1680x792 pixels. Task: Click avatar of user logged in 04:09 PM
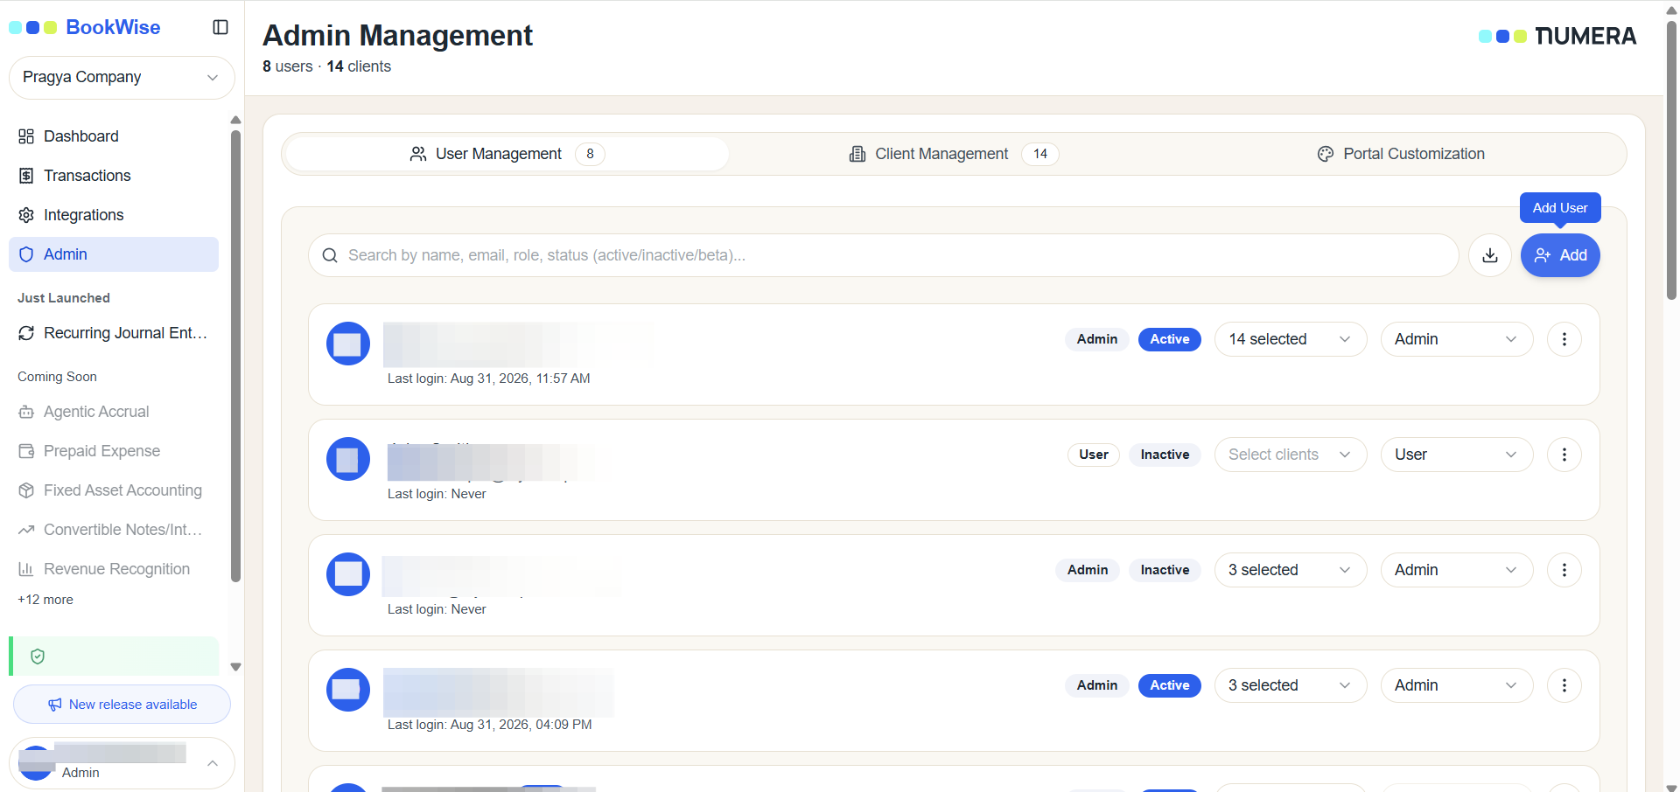coord(348,690)
